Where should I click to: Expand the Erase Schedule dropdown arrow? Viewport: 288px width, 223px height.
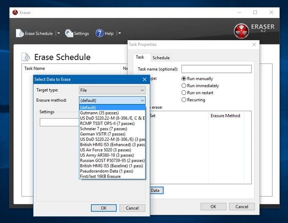[x=58, y=34]
